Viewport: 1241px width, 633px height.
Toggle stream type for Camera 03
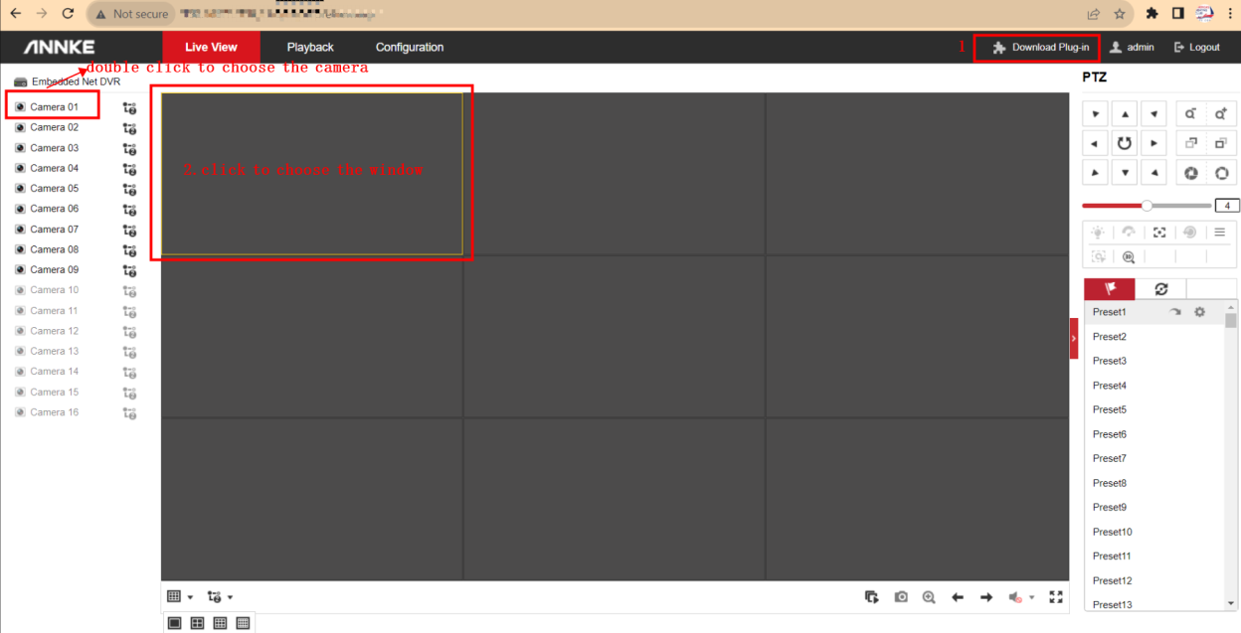(129, 149)
